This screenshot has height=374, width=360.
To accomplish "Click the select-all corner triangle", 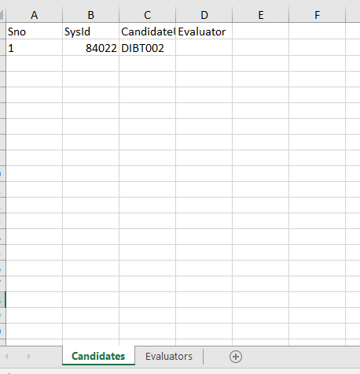I will pos(2,15).
